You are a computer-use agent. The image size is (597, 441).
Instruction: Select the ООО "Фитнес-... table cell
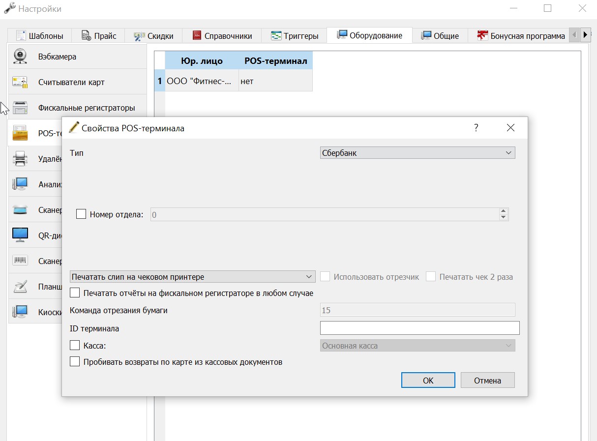click(x=202, y=81)
